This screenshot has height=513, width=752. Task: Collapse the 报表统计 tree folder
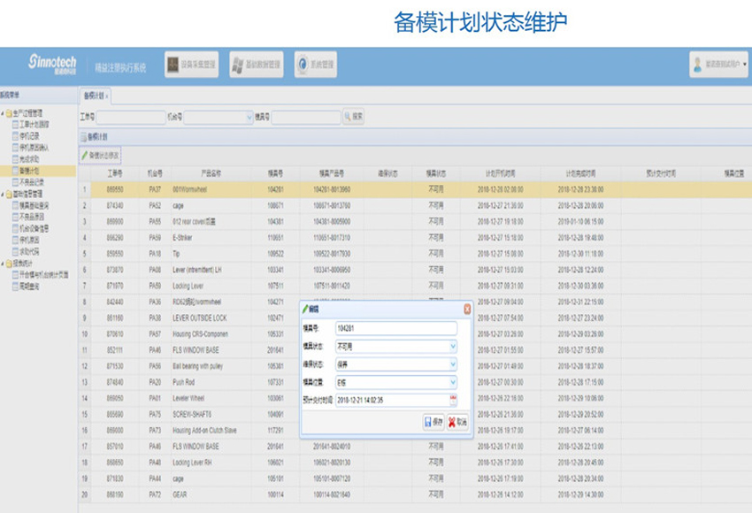[3, 264]
